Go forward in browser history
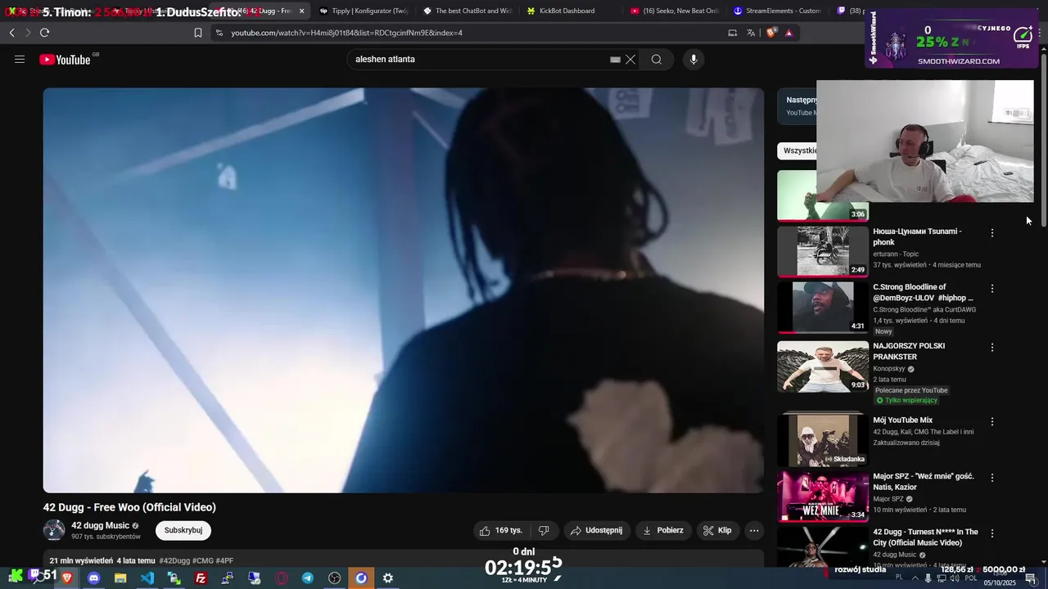The image size is (1048, 589). click(27, 33)
